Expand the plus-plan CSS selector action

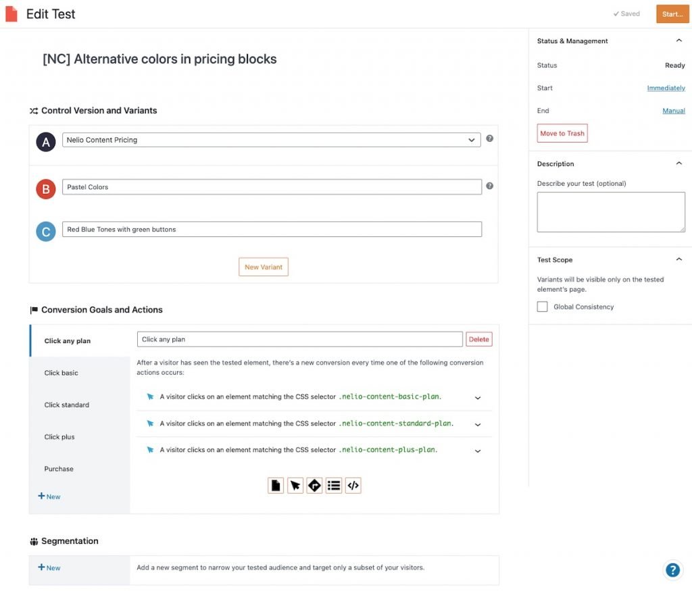click(478, 451)
